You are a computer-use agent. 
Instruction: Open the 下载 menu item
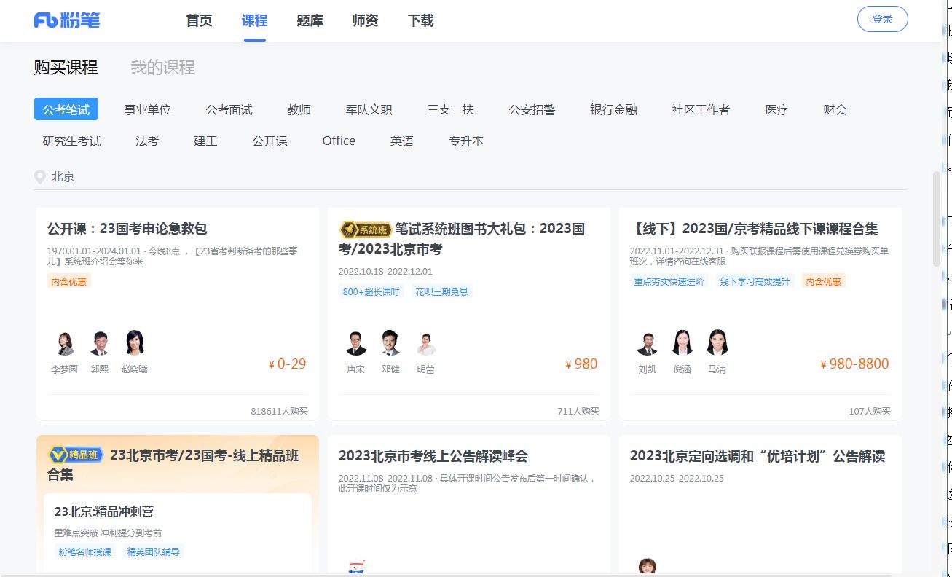[x=420, y=21]
